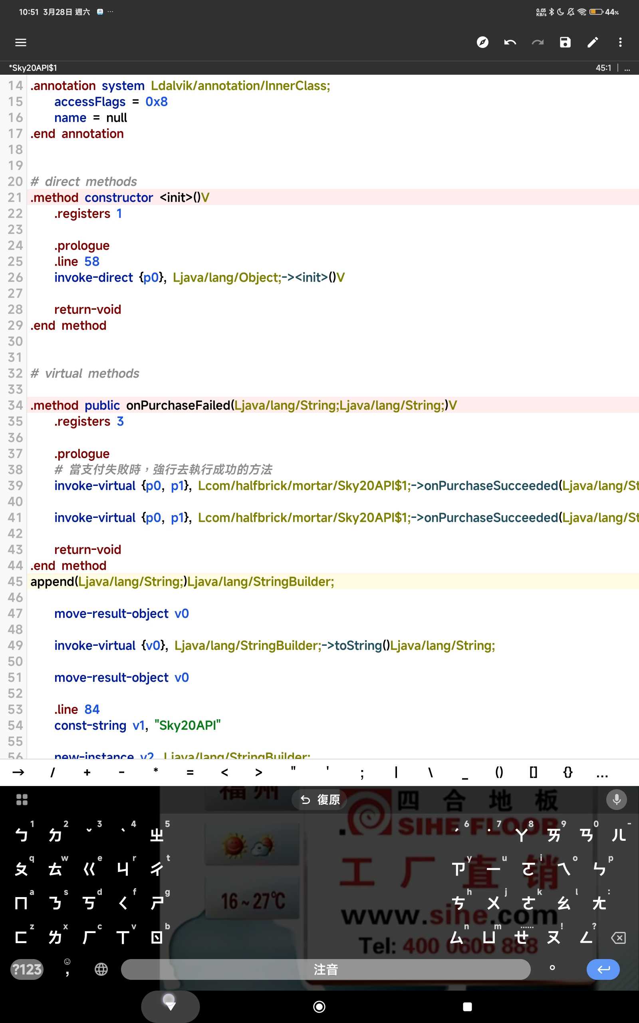Toggle edit mode with the pencil icon
639x1023 pixels.
593,42
